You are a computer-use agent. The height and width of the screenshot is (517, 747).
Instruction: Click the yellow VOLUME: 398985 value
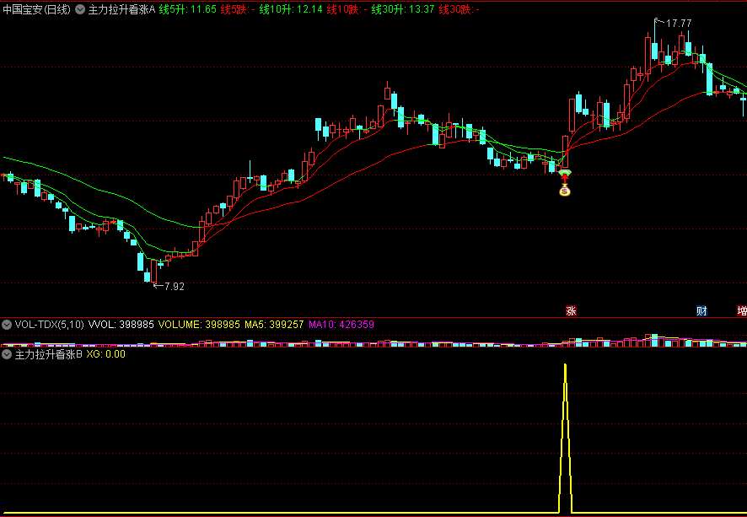pyautogui.click(x=199, y=325)
